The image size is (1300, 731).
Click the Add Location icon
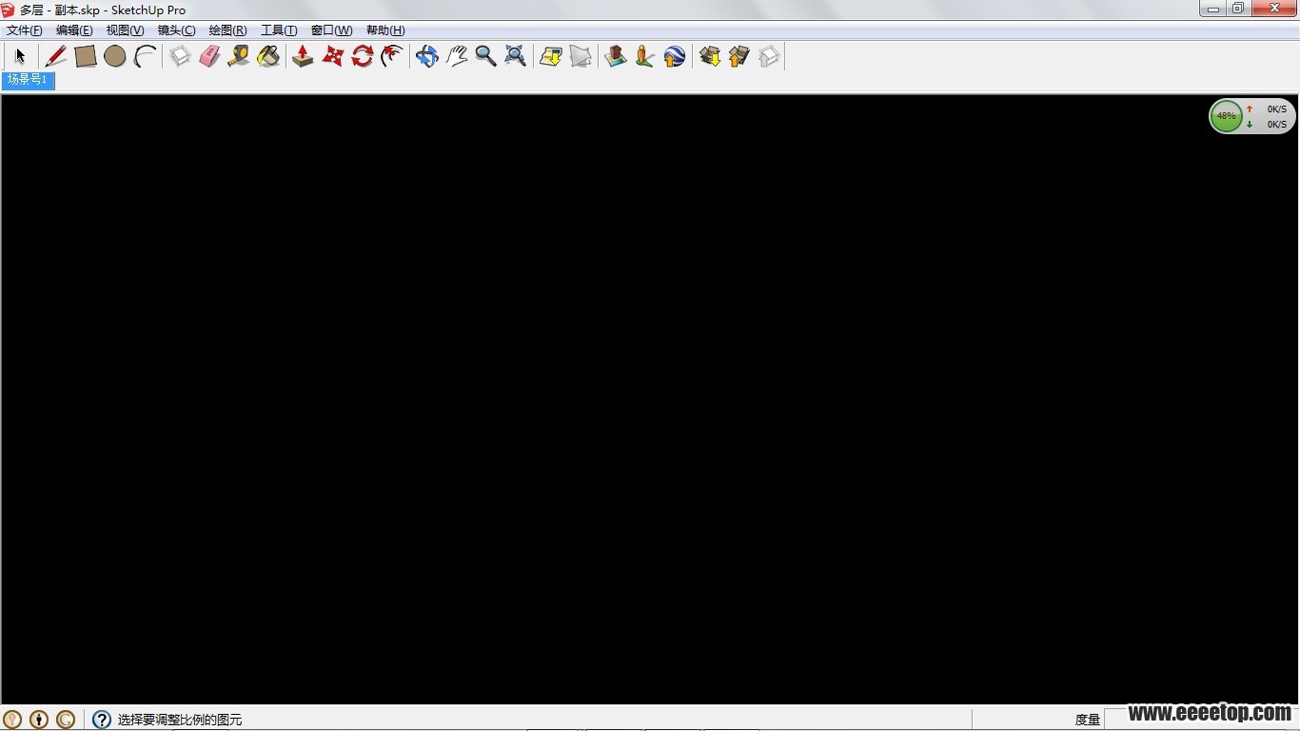(550, 56)
